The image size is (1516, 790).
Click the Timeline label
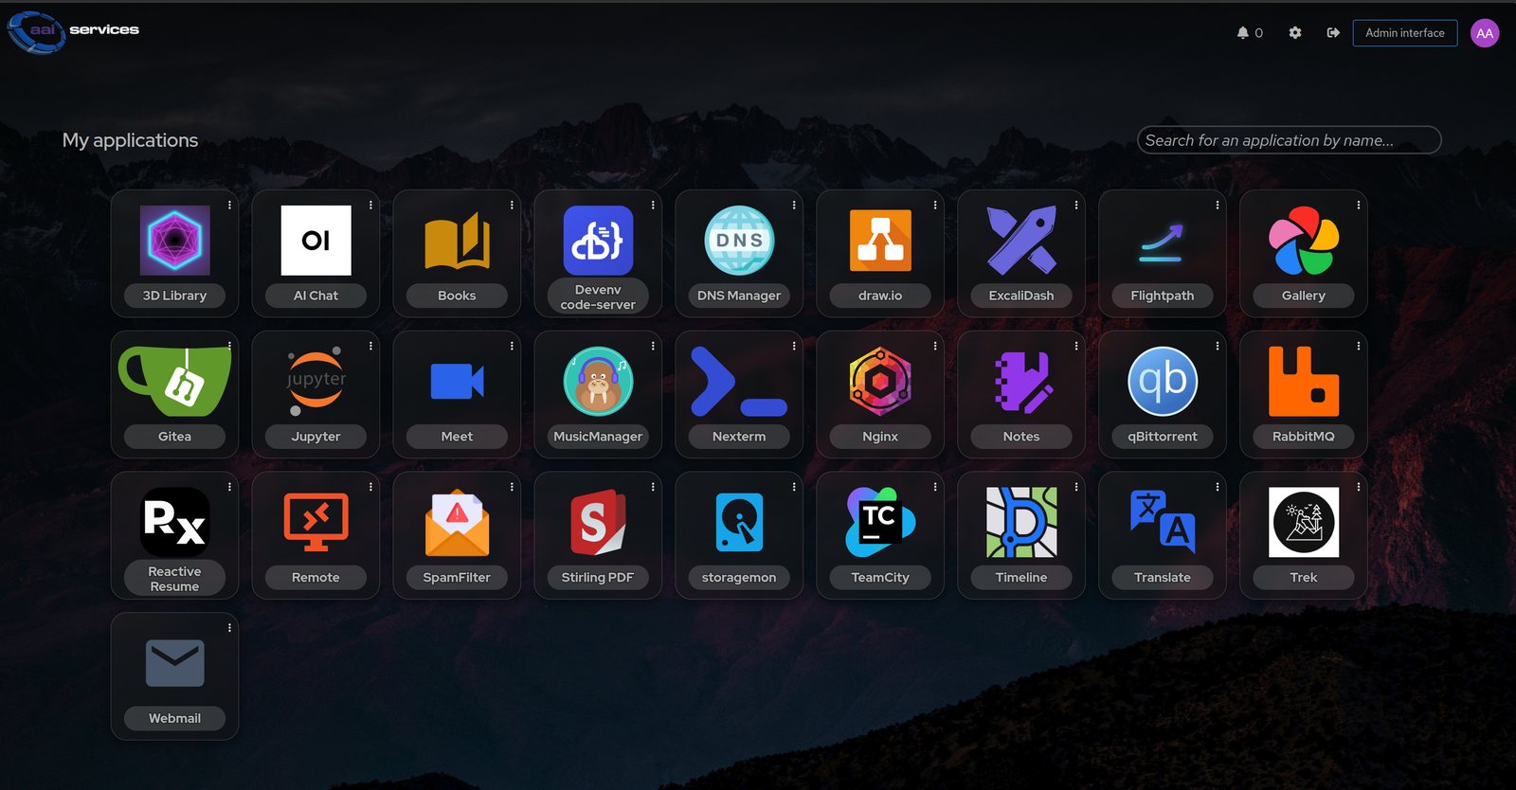[1021, 578]
